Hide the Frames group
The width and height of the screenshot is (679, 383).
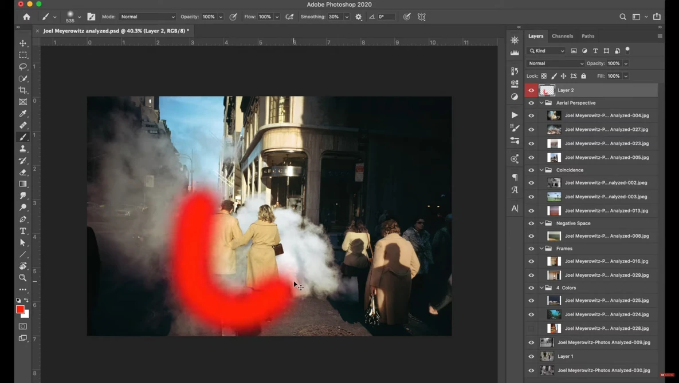coord(531,249)
